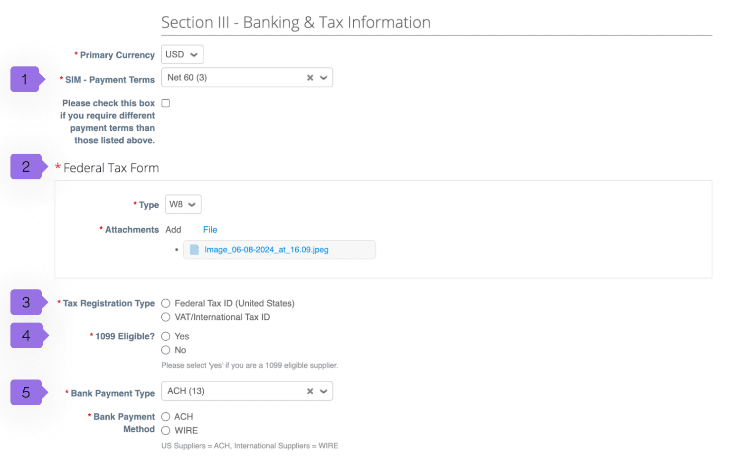Image resolution: width=752 pixels, height=463 pixels.
Task: Click the Attachments Add label
Action: pos(173,230)
